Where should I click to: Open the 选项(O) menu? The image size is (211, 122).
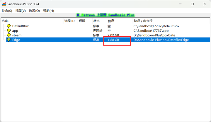click(x=34, y=11)
